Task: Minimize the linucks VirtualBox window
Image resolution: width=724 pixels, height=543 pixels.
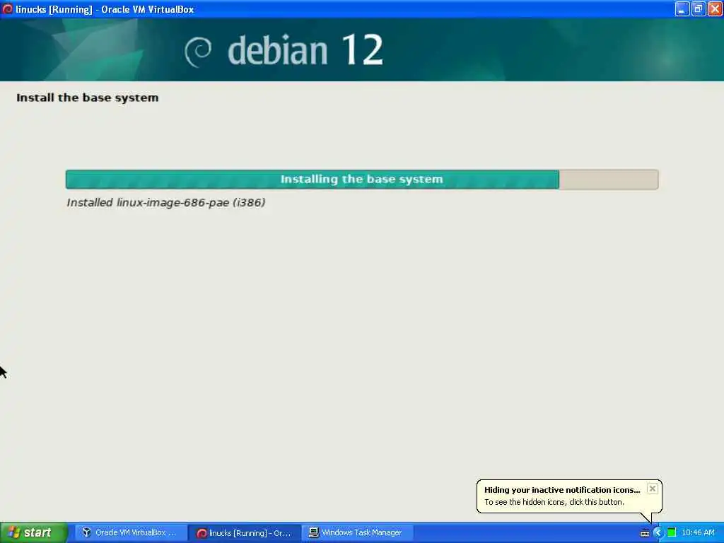Action: coord(682,8)
